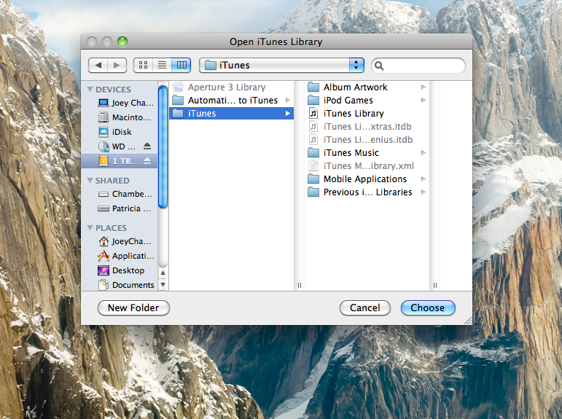Select Aperture 3 Library item

click(x=231, y=87)
